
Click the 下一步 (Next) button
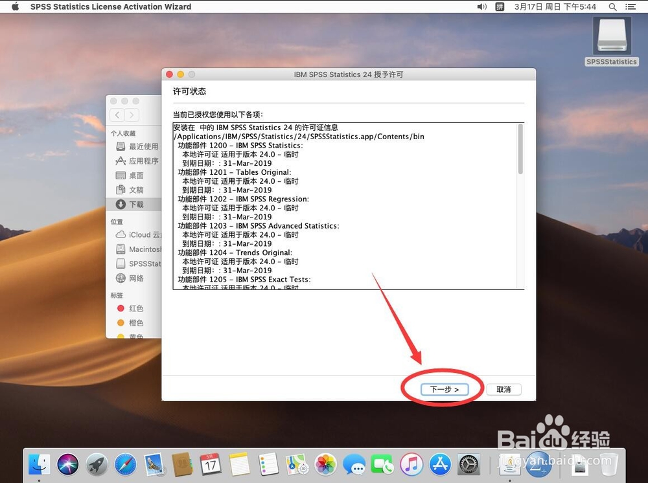click(x=445, y=389)
